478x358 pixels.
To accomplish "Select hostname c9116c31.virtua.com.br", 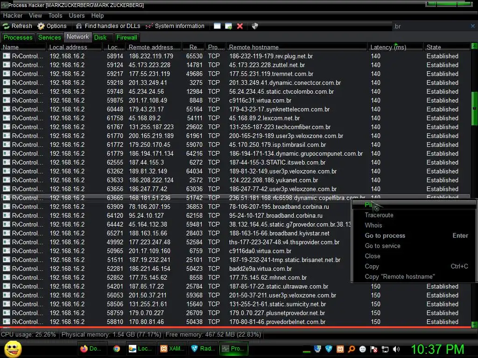I will coord(260,100).
